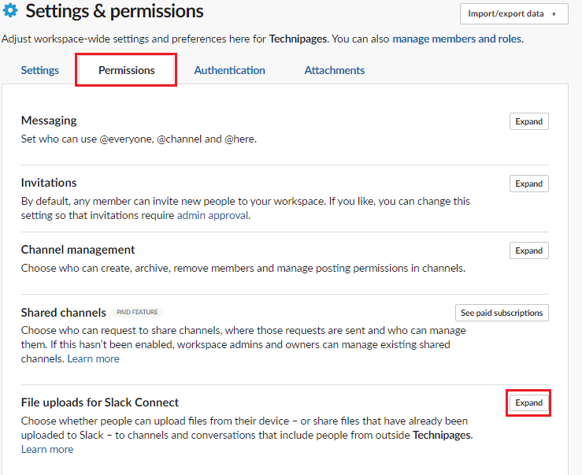This screenshot has width=582, height=475.
Task: Click See paid subscriptions button
Action: click(x=502, y=313)
